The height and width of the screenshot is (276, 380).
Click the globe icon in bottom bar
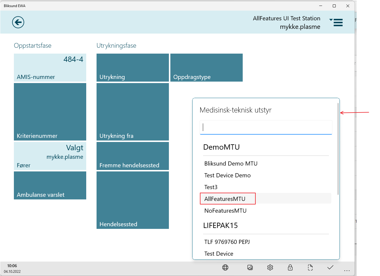(225, 267)
